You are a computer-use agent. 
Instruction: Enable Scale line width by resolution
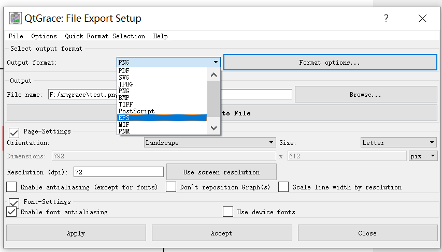[x=283, y=187]
